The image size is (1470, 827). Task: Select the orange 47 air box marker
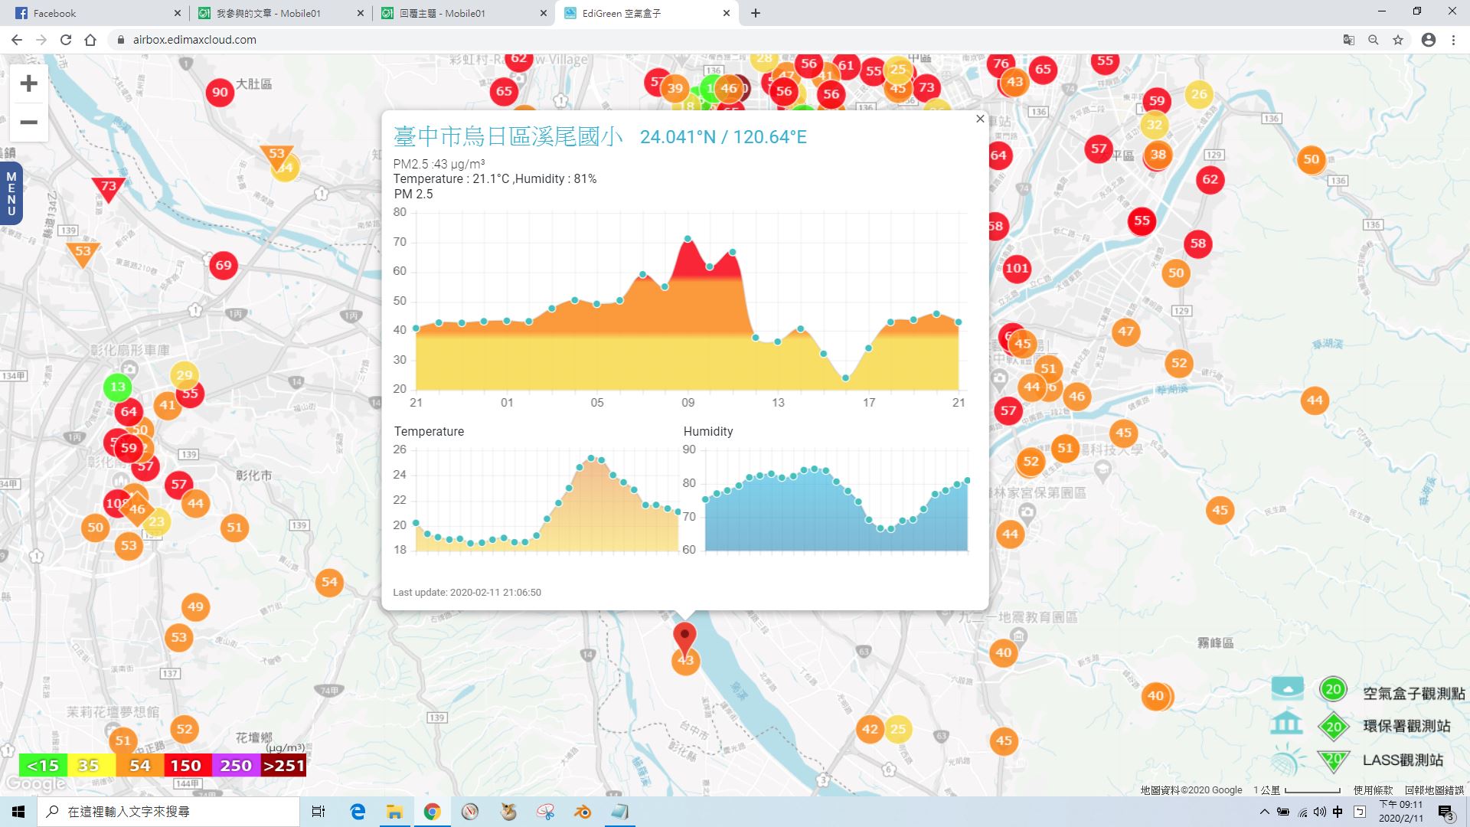click(1125, 332)
